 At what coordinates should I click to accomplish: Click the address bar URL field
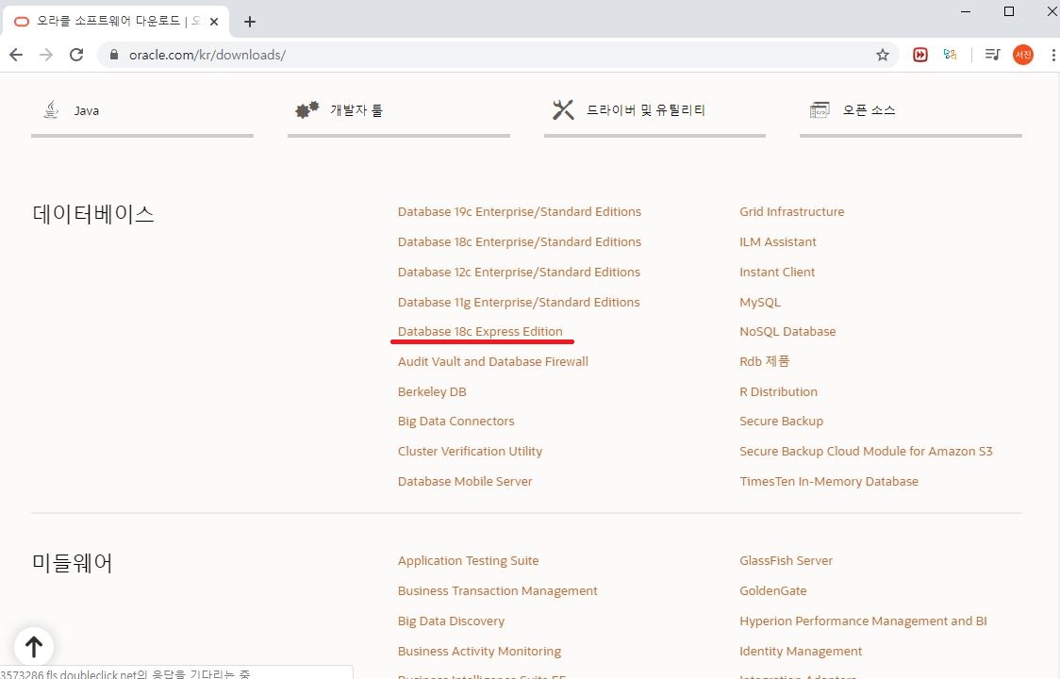500,55
